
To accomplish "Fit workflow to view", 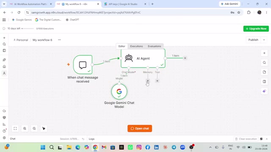I will pos(15,128).
